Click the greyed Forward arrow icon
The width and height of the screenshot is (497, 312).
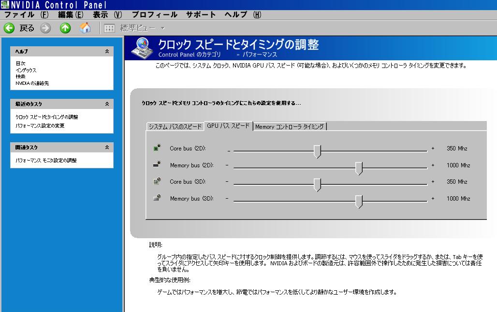click(45, 28)
